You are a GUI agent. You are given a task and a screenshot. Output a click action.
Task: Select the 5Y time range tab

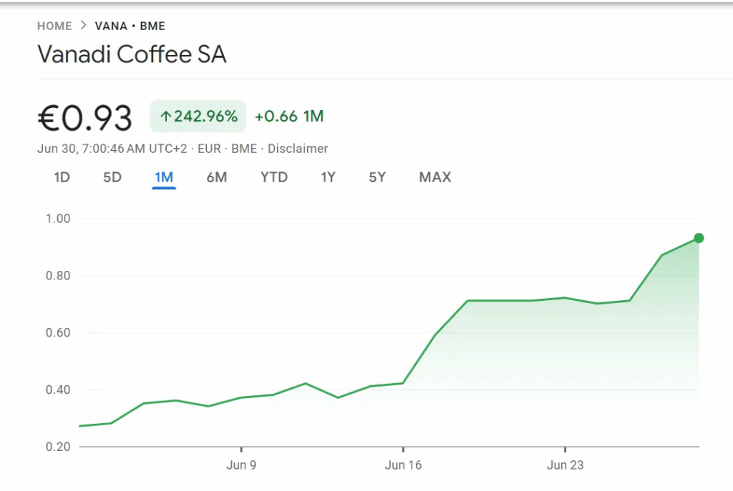coord(377,177)
